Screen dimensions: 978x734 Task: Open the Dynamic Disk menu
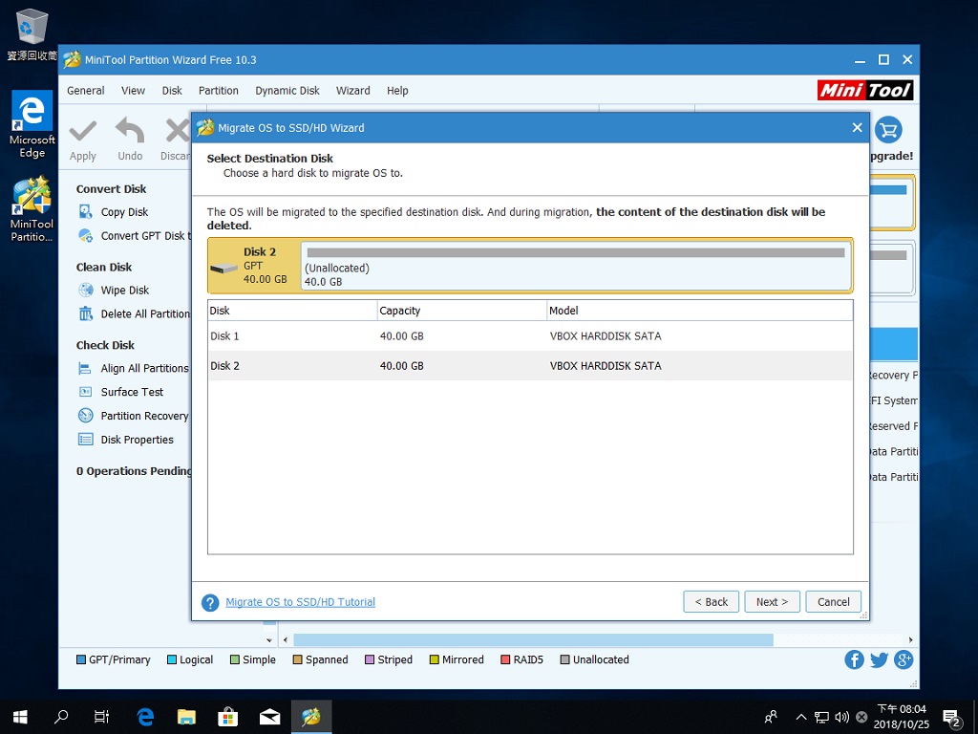(x=287, y=91)
